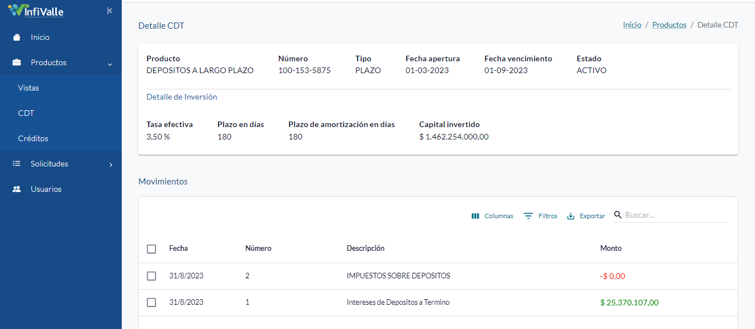Click the Movimientos section heading
The image size is (755, 329).
click(x=163, y=182)
